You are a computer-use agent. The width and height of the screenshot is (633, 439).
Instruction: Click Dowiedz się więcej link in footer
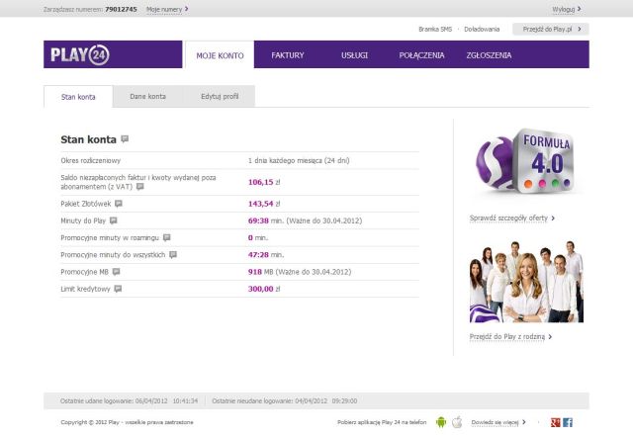[x=498, y=422]
